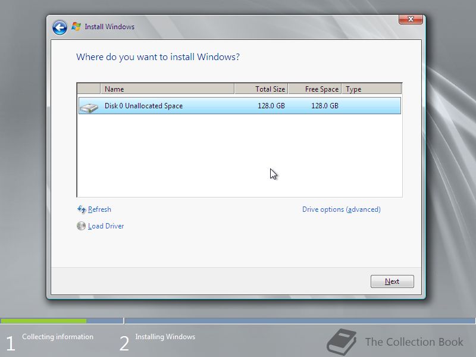Click the Next button
476x357 pixels.
tap(392, 281)
